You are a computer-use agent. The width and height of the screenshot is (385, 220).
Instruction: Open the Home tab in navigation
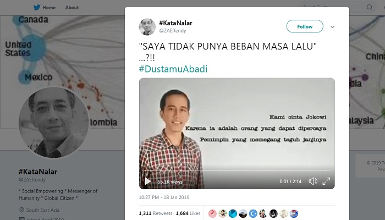pos(49,8)
